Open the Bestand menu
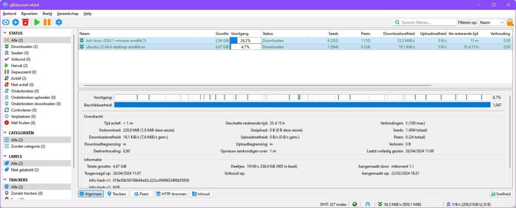The image size is (516, 208). 9,14
